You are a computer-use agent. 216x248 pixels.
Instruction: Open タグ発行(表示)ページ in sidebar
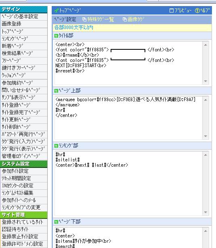click(24, 149)
